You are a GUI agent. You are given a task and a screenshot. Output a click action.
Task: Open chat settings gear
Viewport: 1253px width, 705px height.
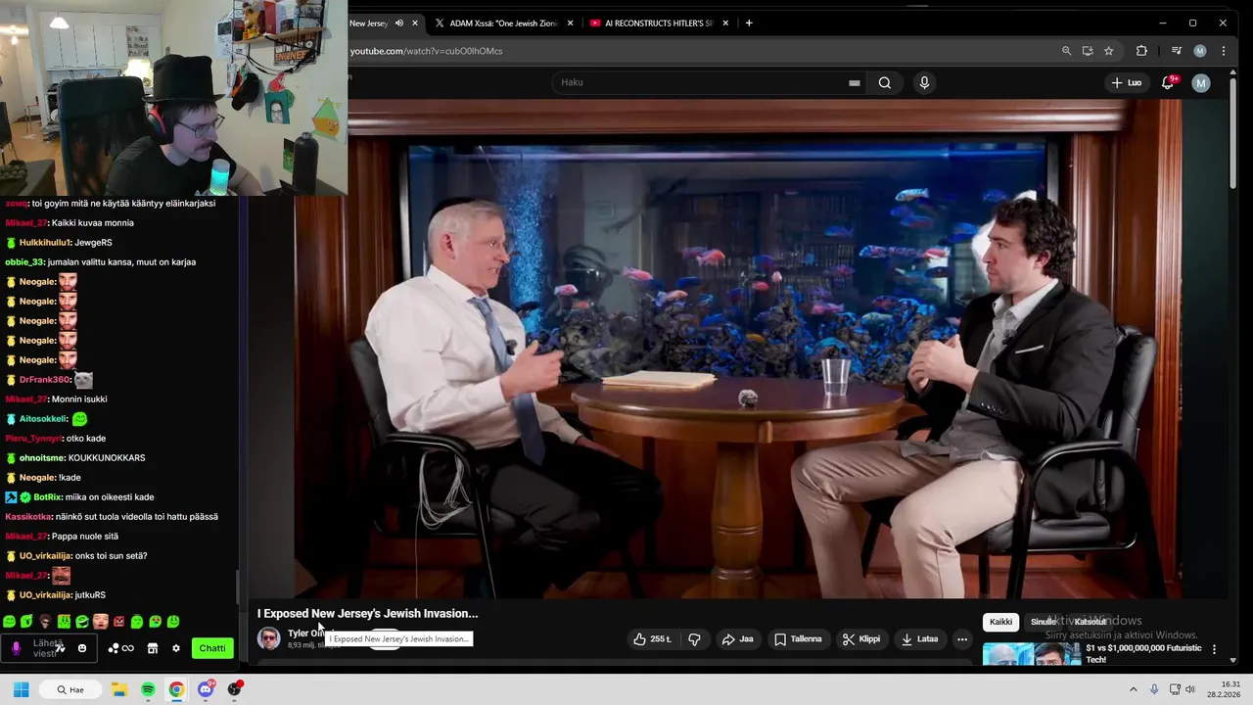point(176,648)
